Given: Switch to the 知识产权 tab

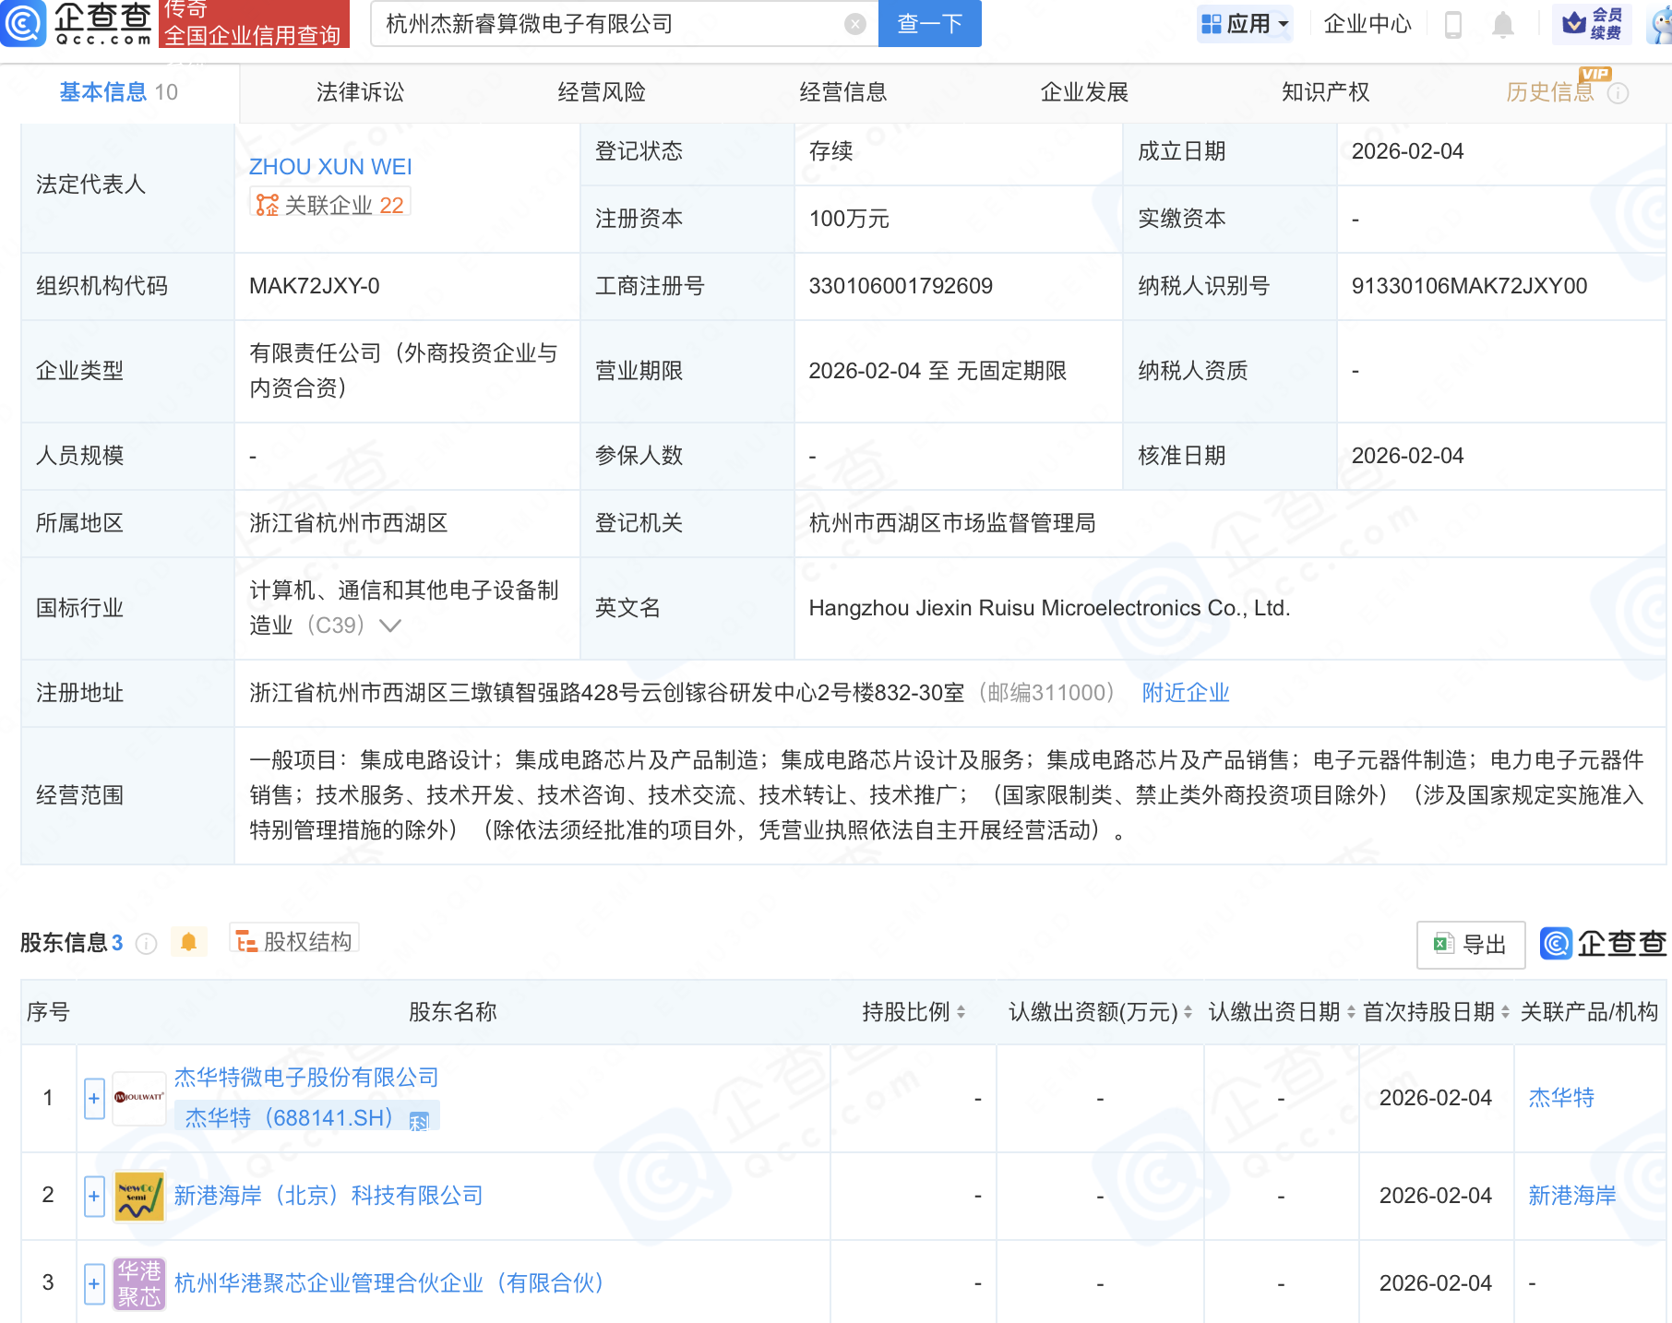Looking at the screenshot, I should (x=1325, y=91).
